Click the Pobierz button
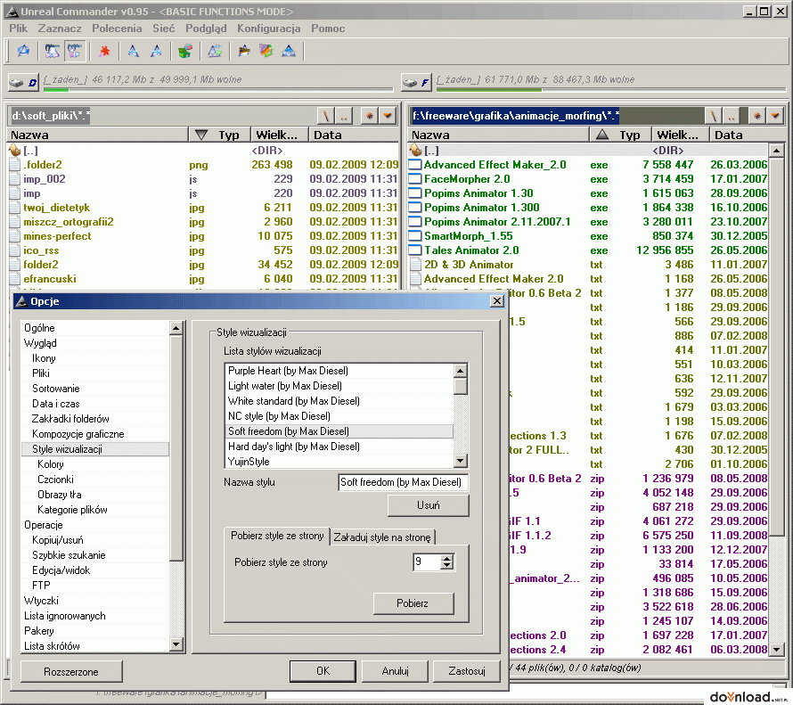 (x=413, y=603)
